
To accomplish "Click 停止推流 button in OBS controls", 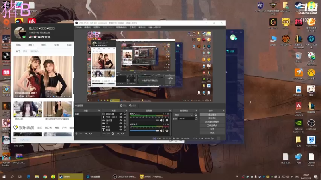I will click(212, 114).
